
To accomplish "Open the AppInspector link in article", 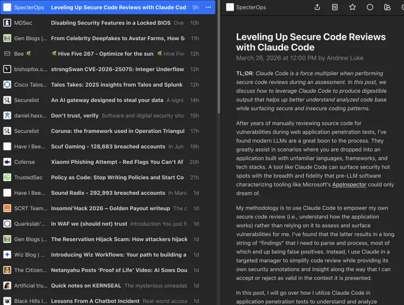I will coord(349,185).
